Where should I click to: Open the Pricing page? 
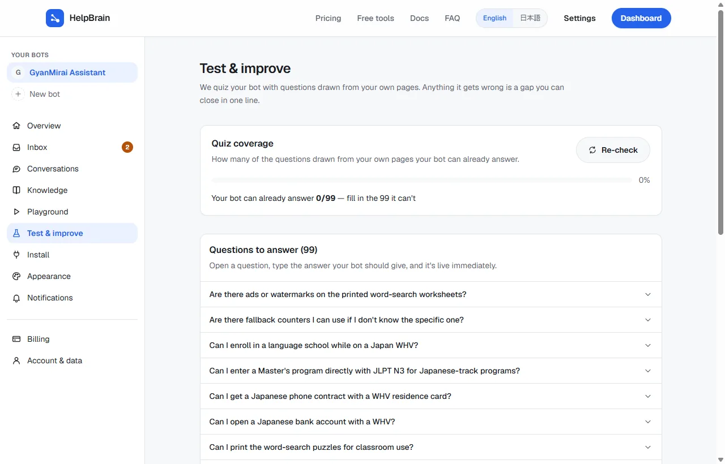point(328,18)
